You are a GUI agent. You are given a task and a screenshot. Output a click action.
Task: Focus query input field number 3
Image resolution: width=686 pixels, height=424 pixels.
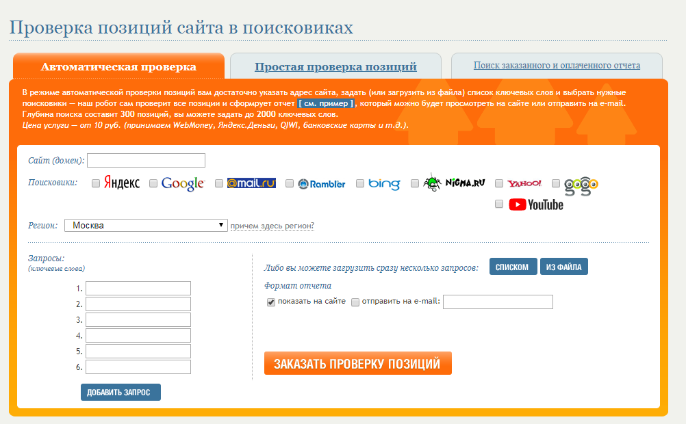pyautogui.click(x=138, y=320)
